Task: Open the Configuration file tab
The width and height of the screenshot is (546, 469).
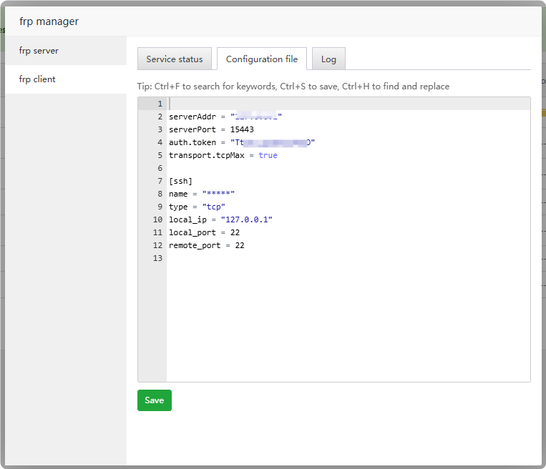Action: pos(262,59)
